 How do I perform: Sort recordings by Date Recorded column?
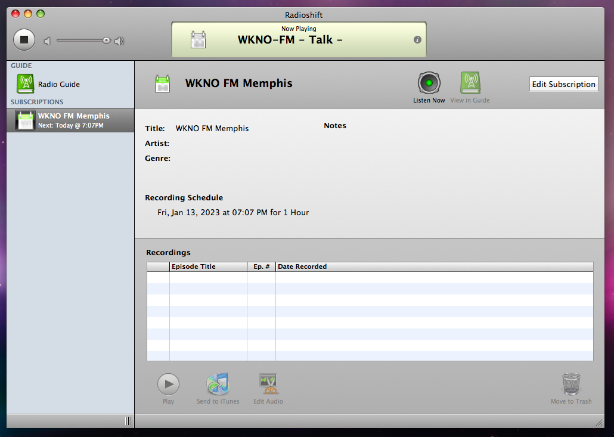pyautogui.click(x=435, y=266)
